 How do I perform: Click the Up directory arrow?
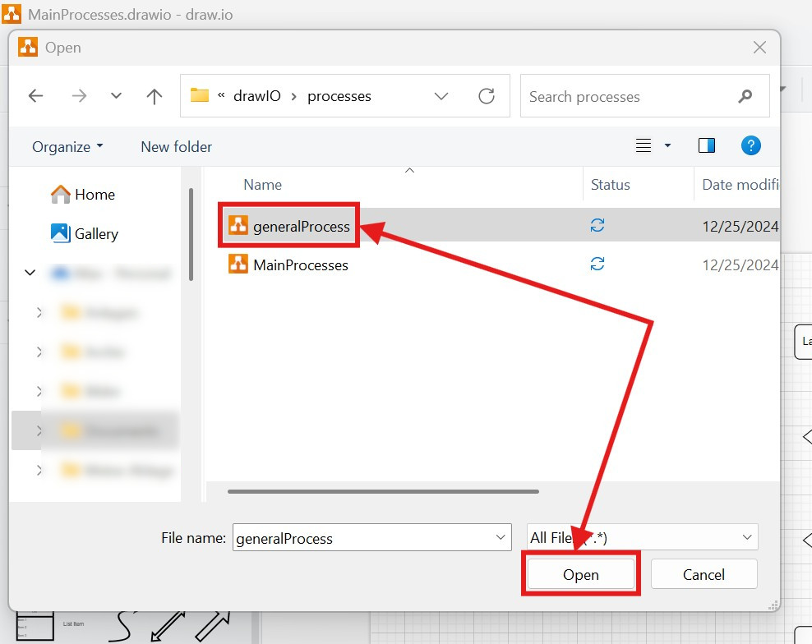pyautogui.click(x=154, y=96)
